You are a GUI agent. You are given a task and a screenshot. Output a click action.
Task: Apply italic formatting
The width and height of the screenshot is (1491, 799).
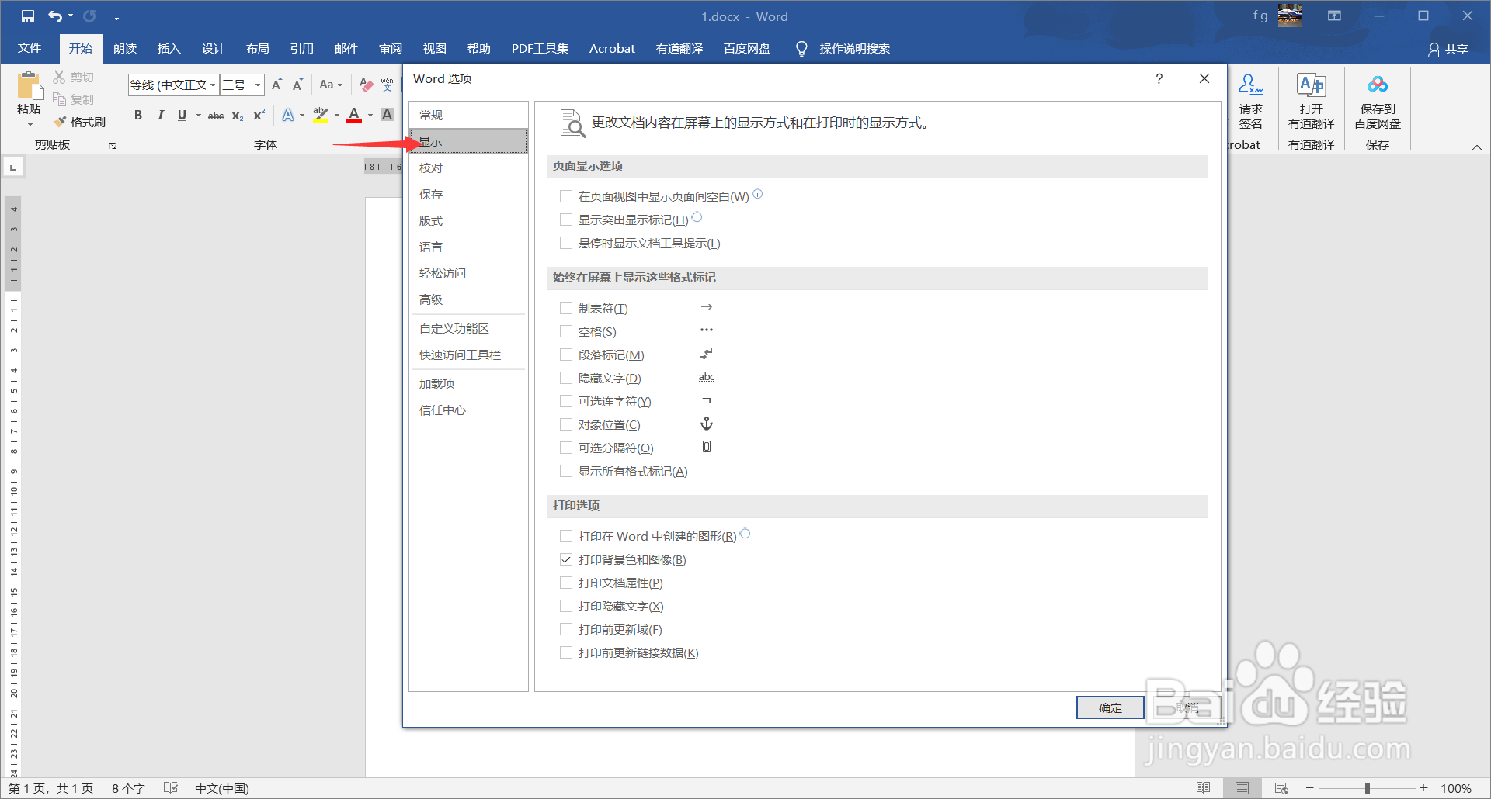click(x=160, y=115)
